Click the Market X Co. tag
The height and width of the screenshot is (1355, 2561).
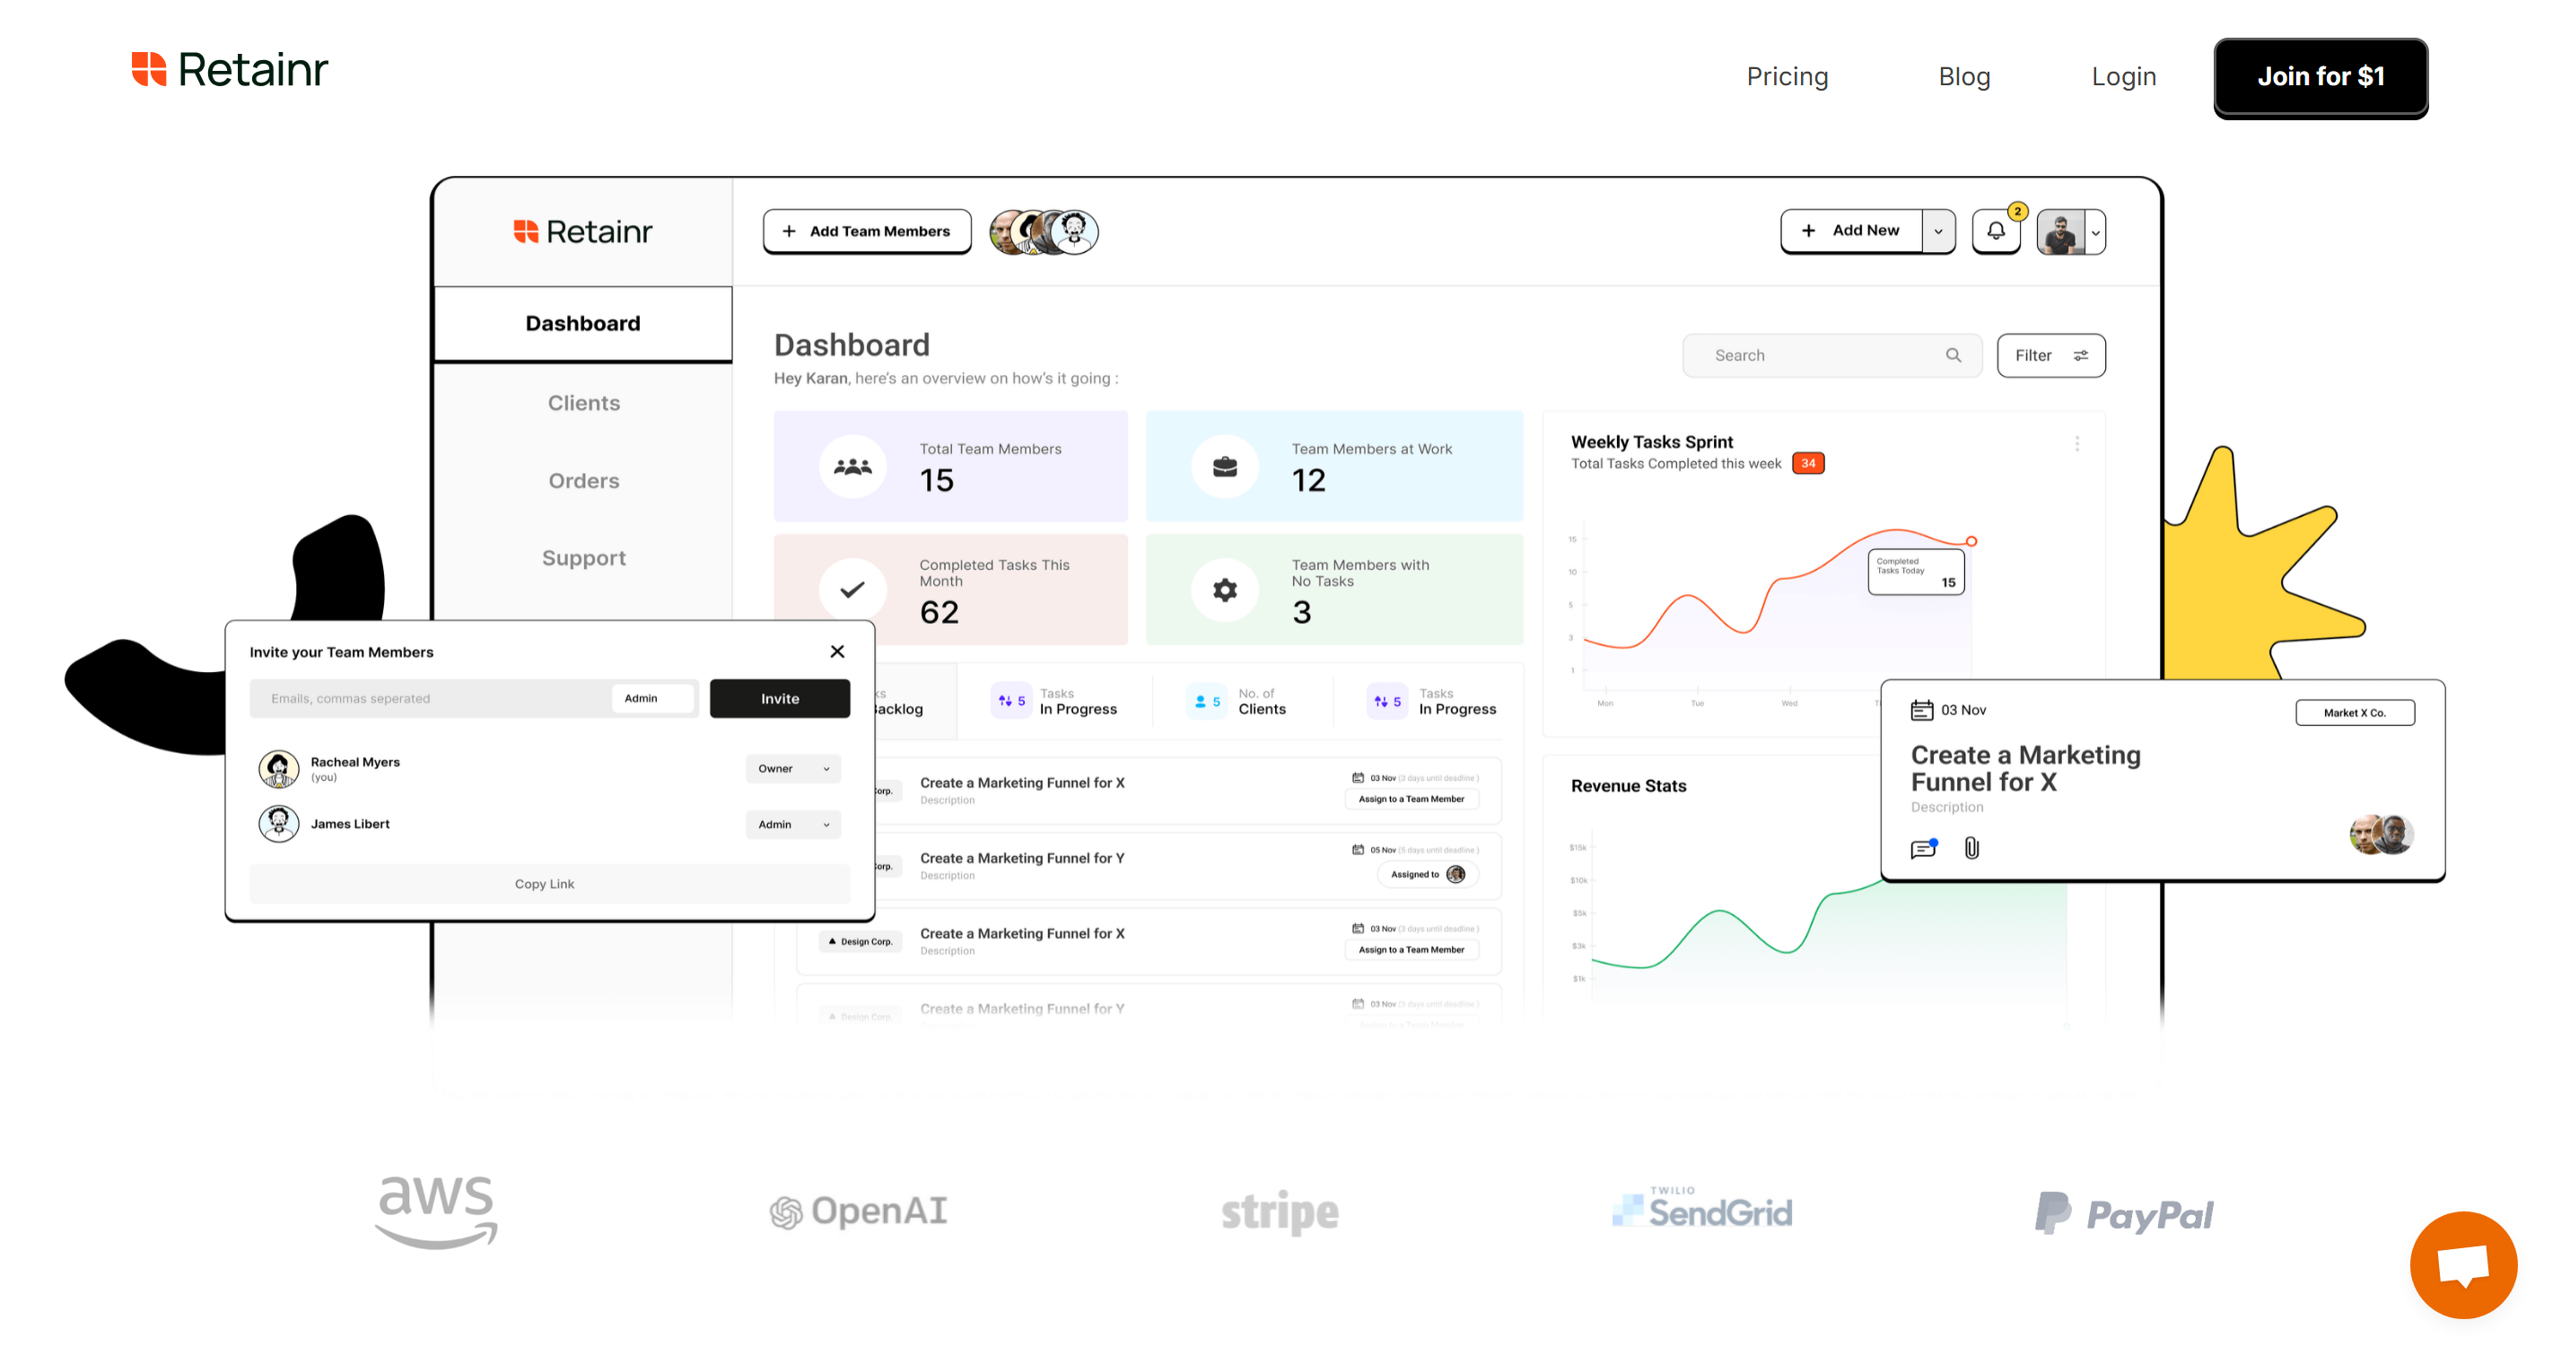click(2355, 712)
